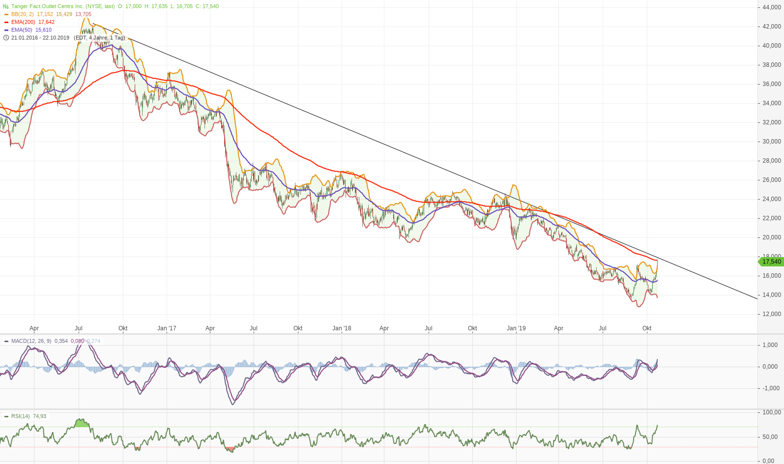Click the candlestick chart-type icon beside Tanger
784x464 pixels.
point(6,6)
